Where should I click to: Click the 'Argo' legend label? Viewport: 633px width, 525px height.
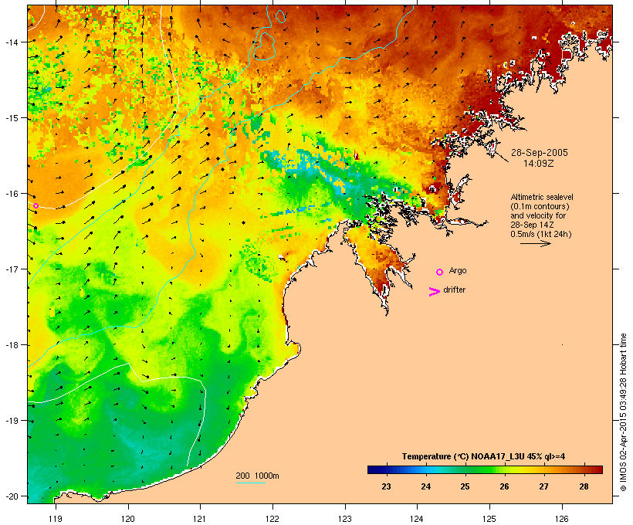click(x=458, y=270)
